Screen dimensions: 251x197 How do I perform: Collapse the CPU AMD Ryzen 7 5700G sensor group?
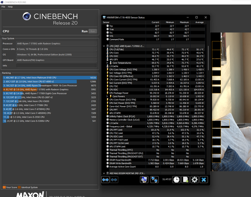(x=104, y=46)
